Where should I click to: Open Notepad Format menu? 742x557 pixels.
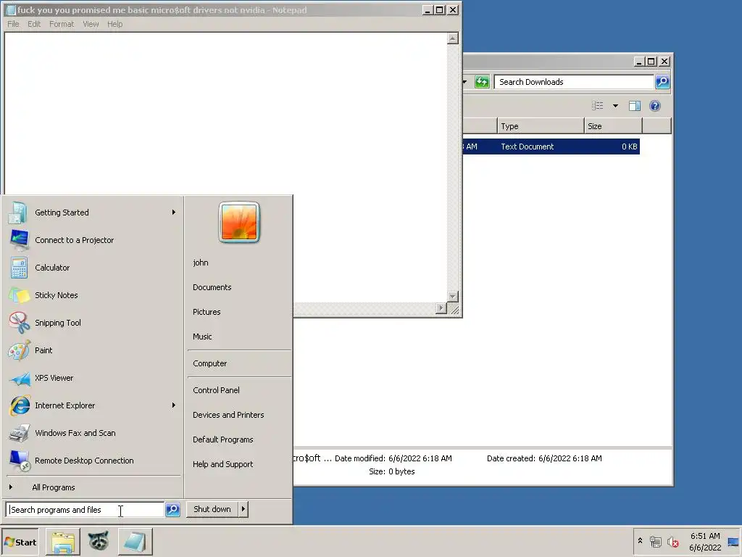pyautogui.click(x=62, y=24)
